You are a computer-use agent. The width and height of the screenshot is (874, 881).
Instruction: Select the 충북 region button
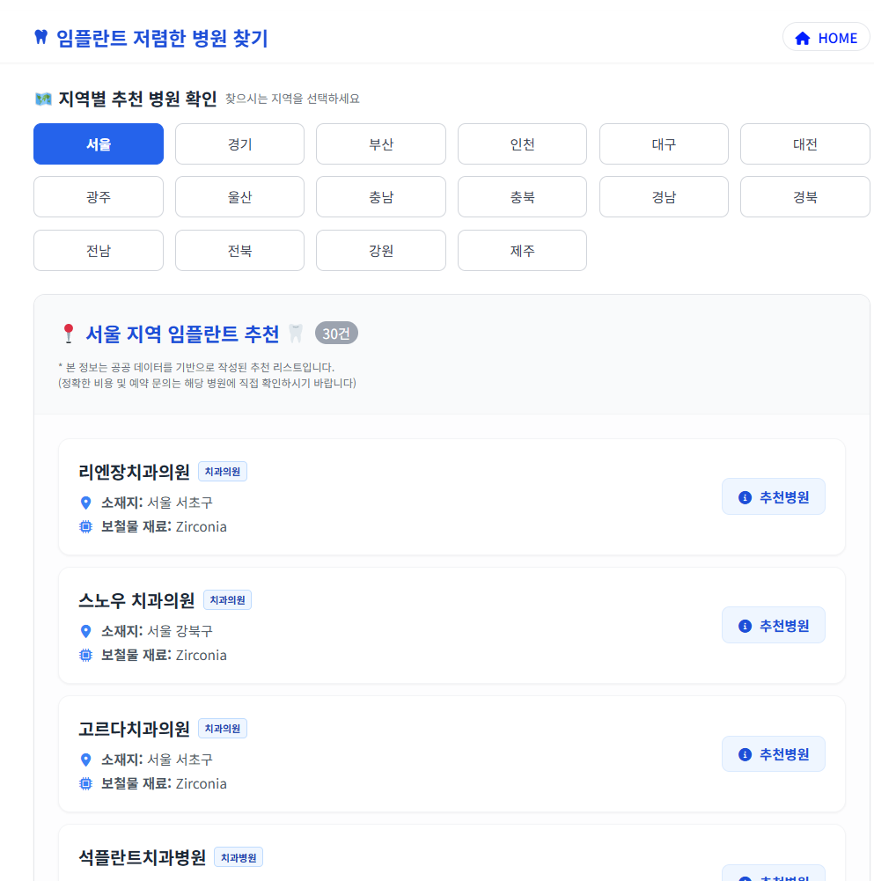pyautogui.click(x=522, y=196)
